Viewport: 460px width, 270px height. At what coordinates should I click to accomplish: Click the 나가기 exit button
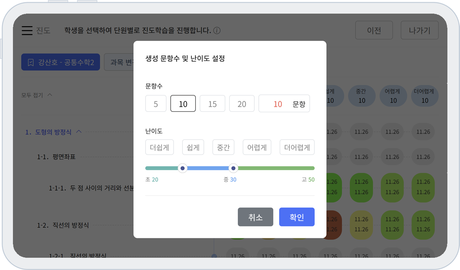click(419, 30)
